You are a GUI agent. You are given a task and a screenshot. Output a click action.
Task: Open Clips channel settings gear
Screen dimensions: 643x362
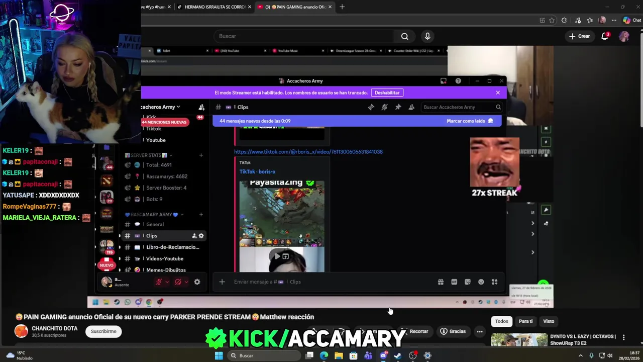tap(201, 236)
